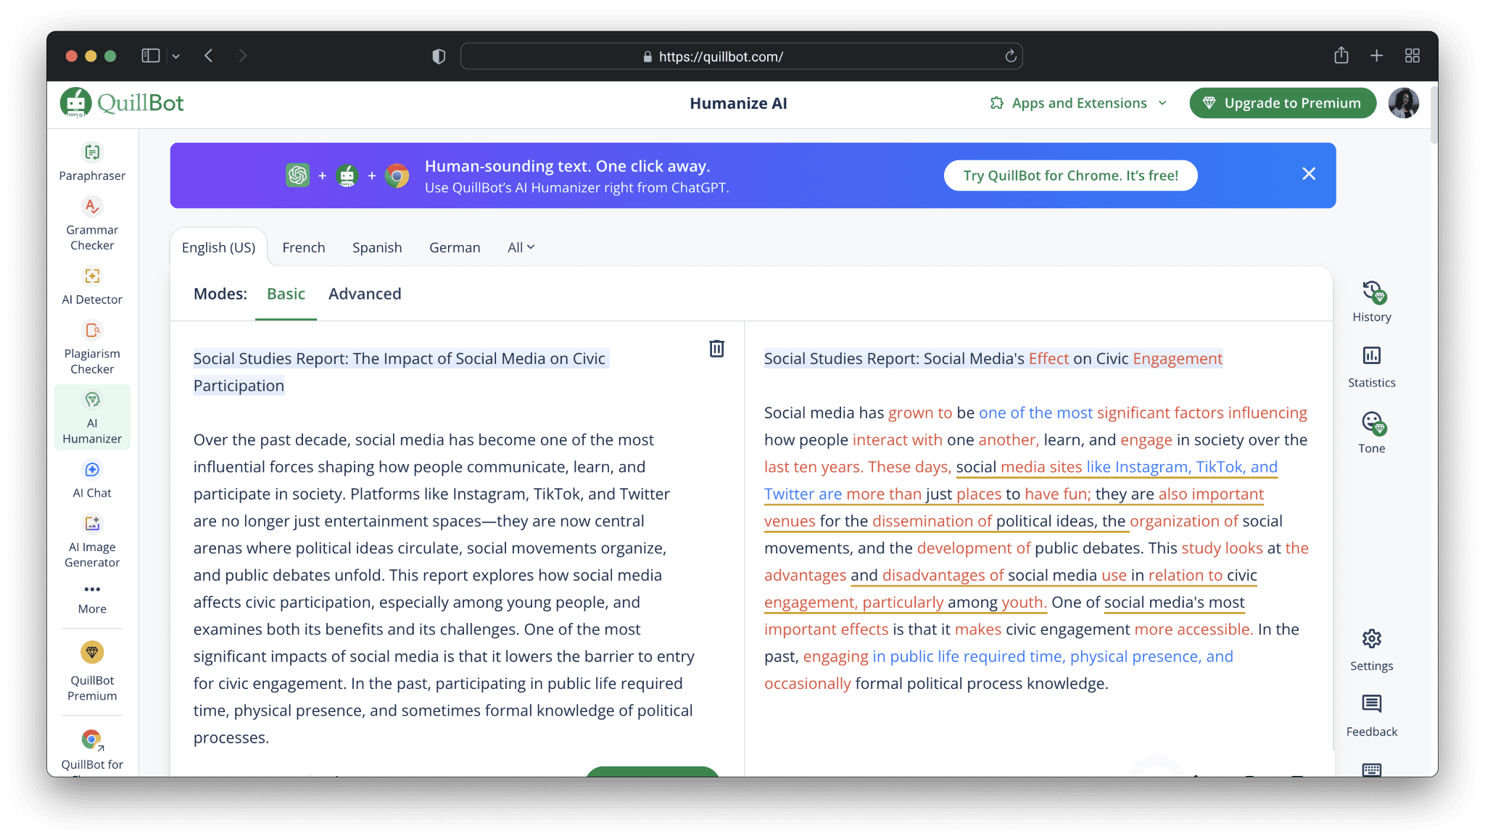
Task: View the Statistics panel
Action: tap(1371, 366)
